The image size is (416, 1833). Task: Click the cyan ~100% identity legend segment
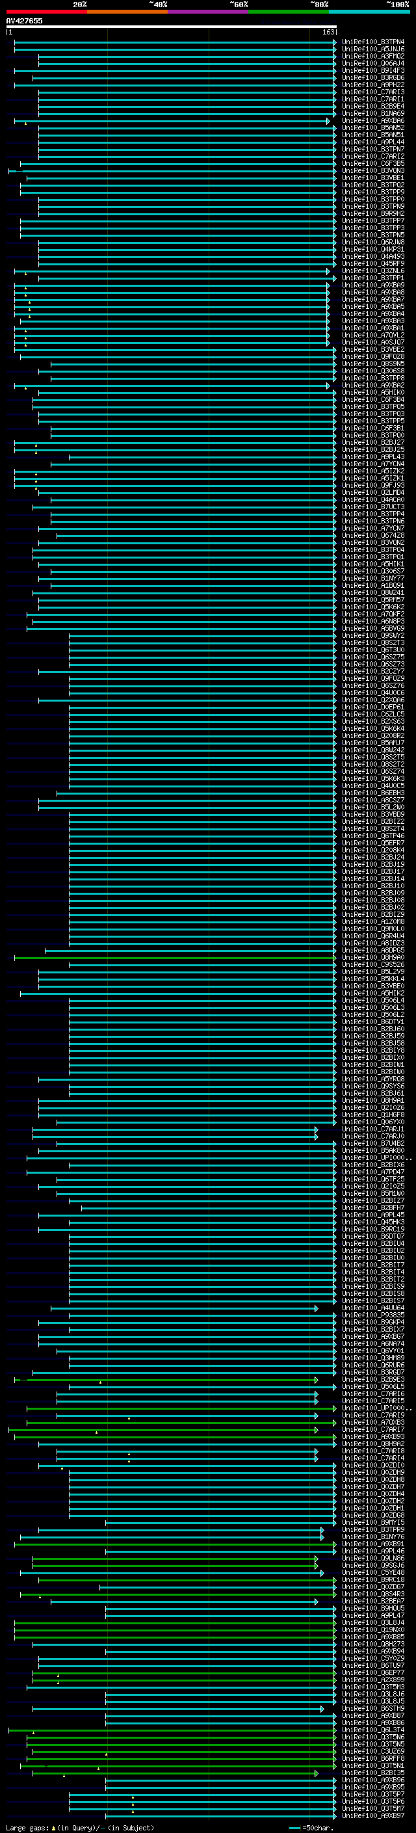click(369, 12)
